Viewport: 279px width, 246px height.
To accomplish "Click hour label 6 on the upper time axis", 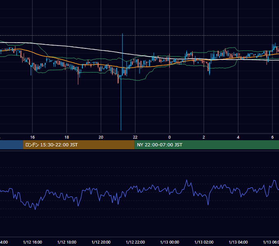I will click(x=272, y=137).
